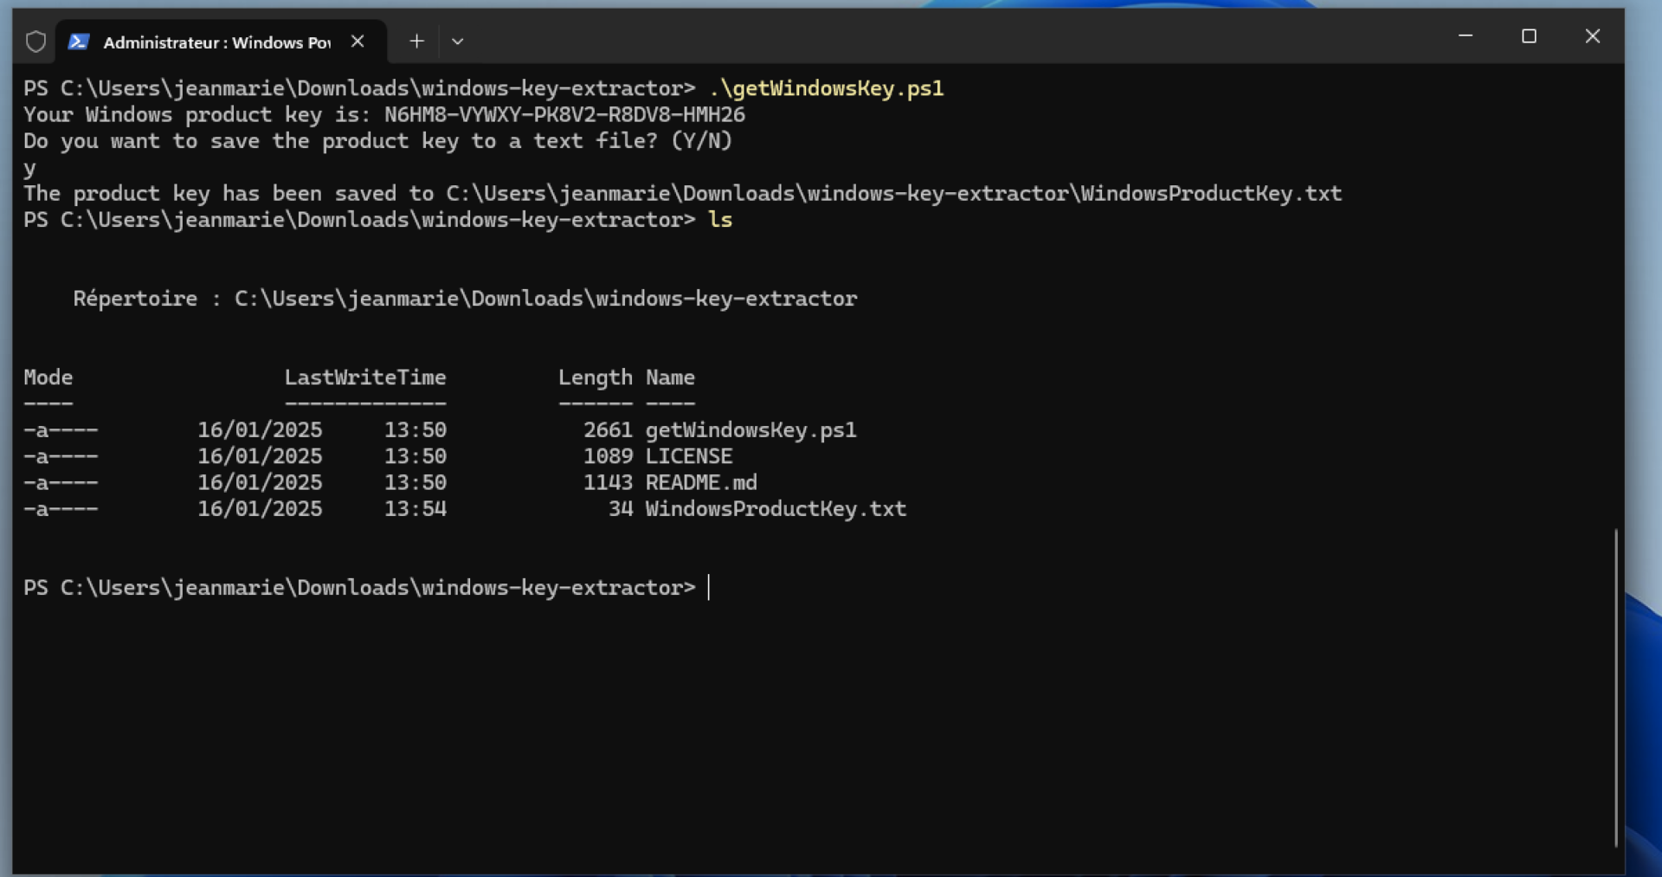Click the terminal vertical scrollbar thumb

[1615, 687]
